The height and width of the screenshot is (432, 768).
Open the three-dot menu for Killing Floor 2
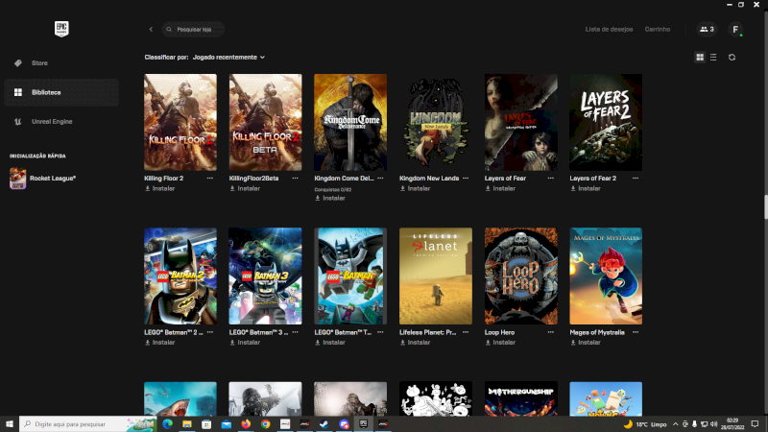(213, 179)
